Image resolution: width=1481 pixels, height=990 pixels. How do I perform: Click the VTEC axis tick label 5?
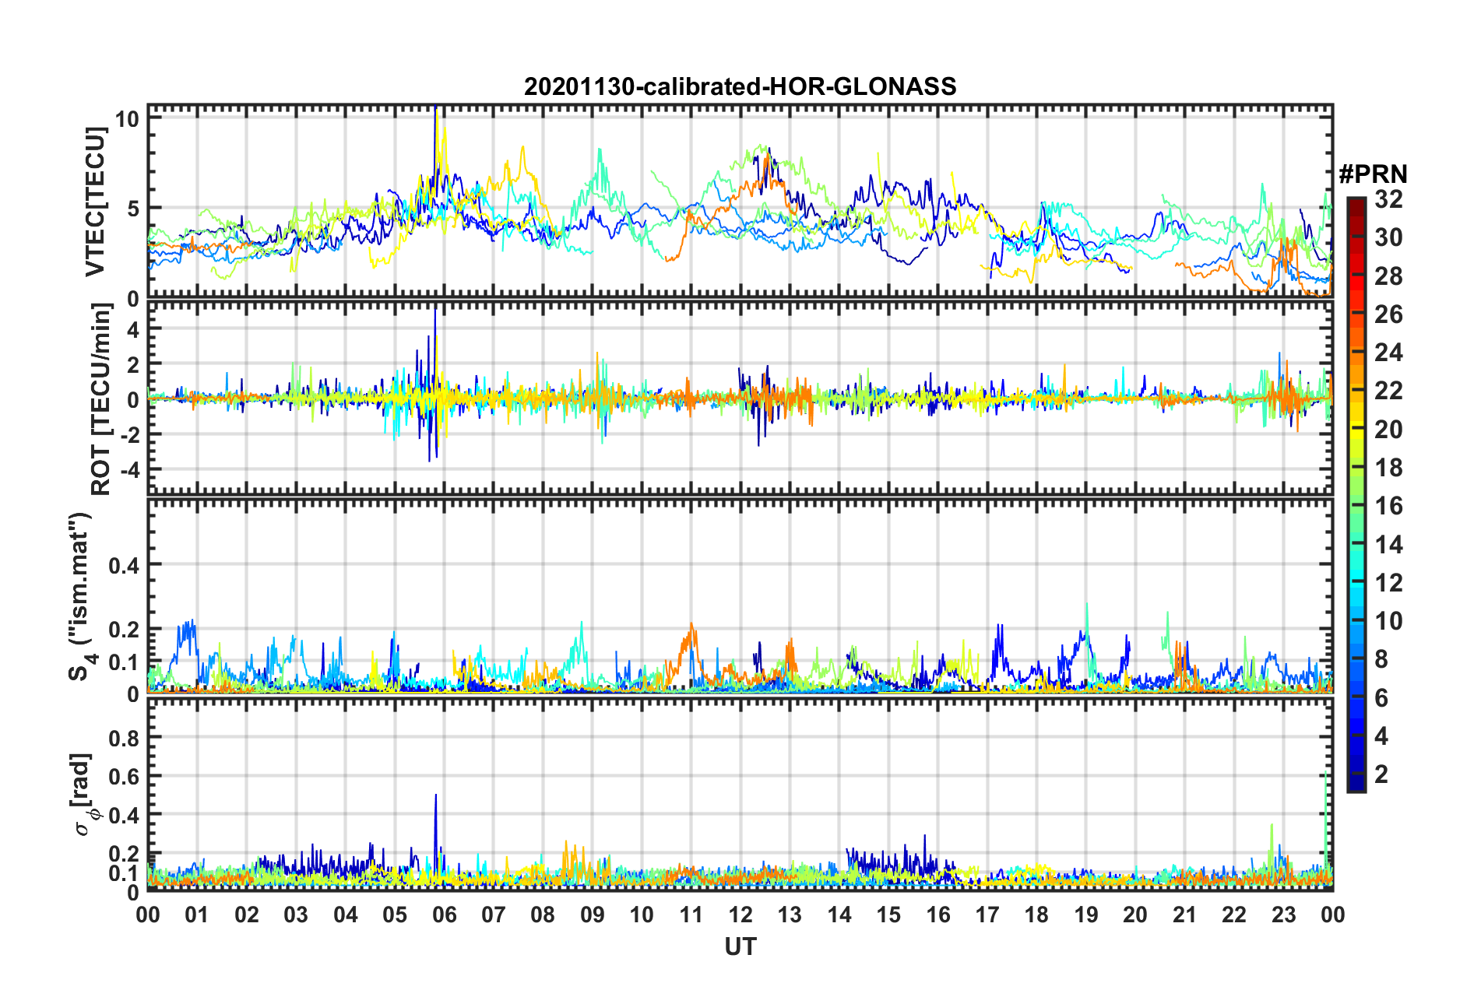click(x=134, y=209)
